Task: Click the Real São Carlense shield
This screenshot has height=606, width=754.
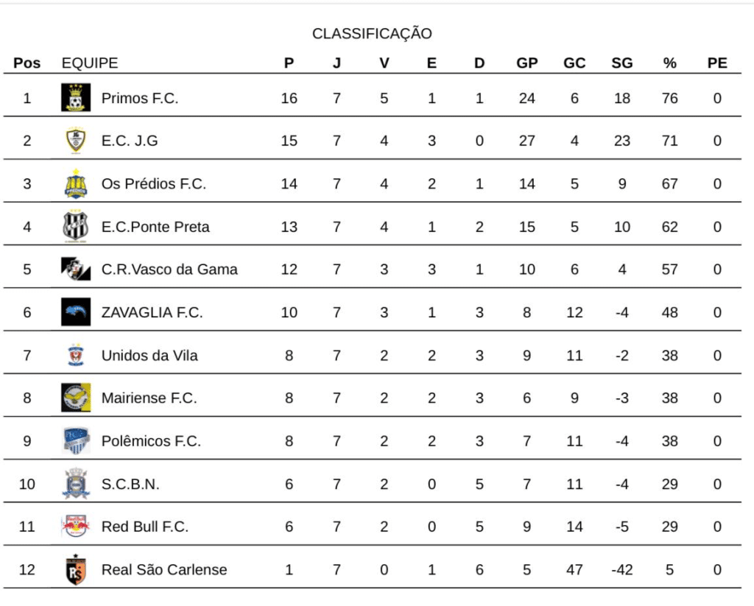Action: coord(76,569)
